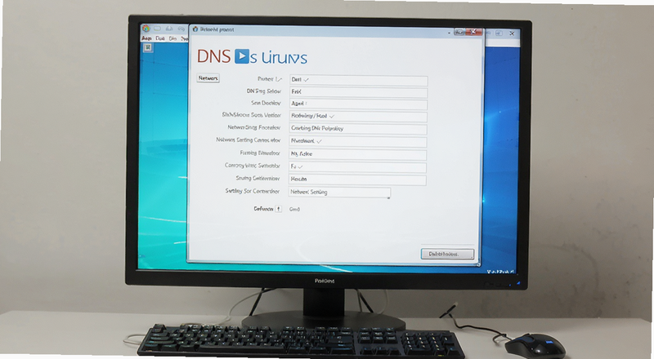Open the dropdown showing 'Rvedwork'
The width and height of the screenshot is (654, 359).
coord(358,141)
